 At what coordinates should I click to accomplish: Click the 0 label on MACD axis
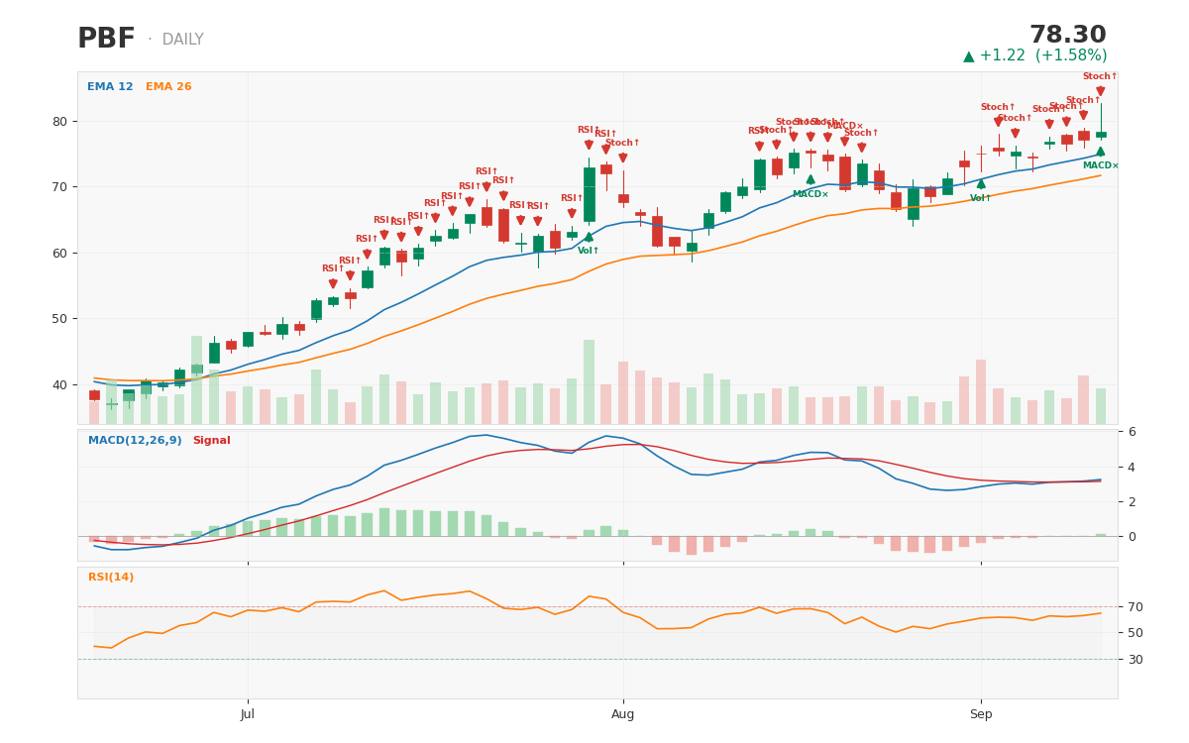tap(1133, 537)
